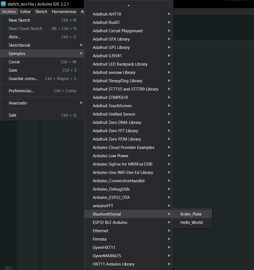Open ESP32 BLE Arduino submenu

click(x=129, y=222)
